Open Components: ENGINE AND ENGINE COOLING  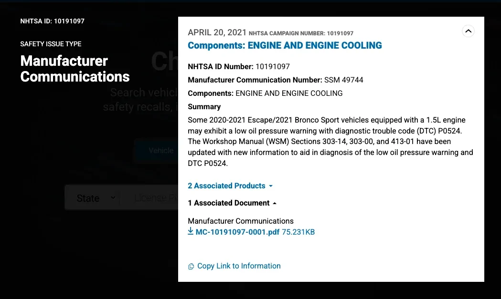[285, 45]
